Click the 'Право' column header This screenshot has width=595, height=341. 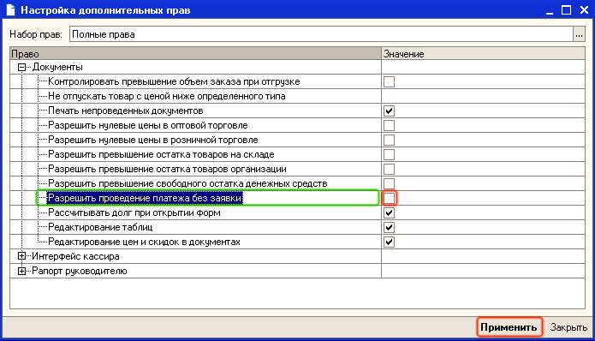195,54
